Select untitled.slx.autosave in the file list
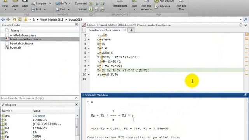 [23, 35]
